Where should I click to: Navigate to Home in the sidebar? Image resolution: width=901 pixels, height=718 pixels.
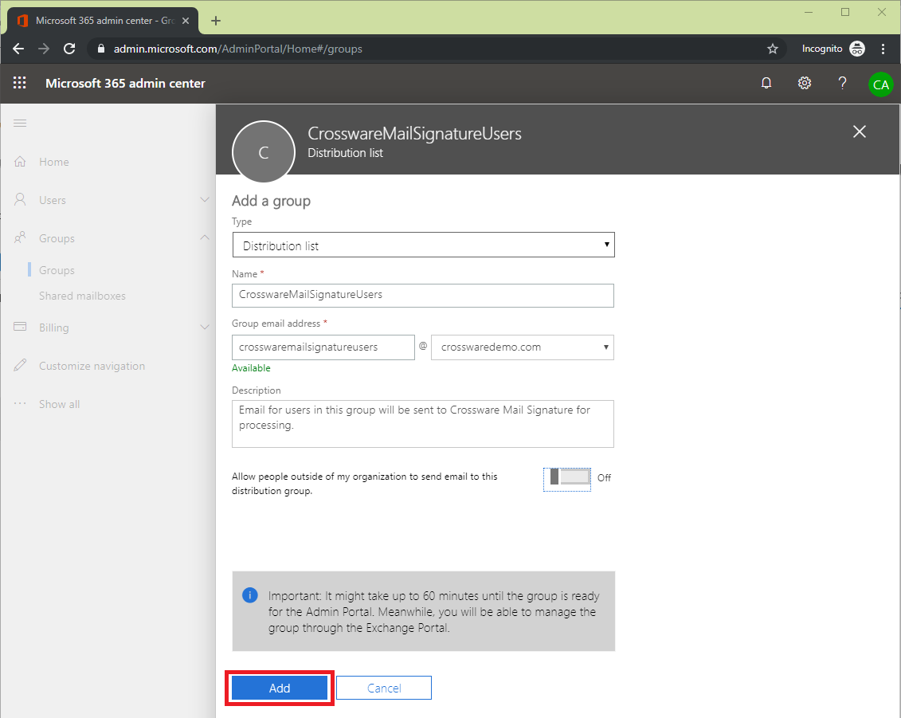[54, 162]
